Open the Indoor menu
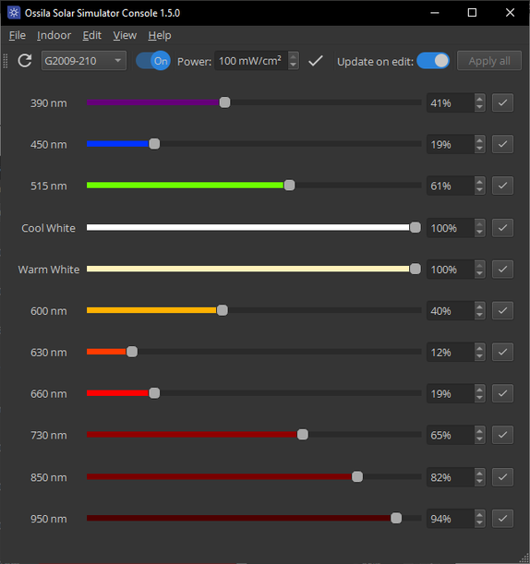Screen dimensions: 530x564 click(x=54, y=35)
